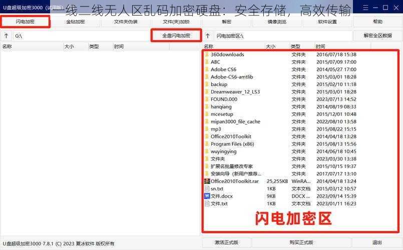Screen dimensions: 403x250
Task: Click the 闪电加密区:\ path field
Action: (x=283, y=35)
